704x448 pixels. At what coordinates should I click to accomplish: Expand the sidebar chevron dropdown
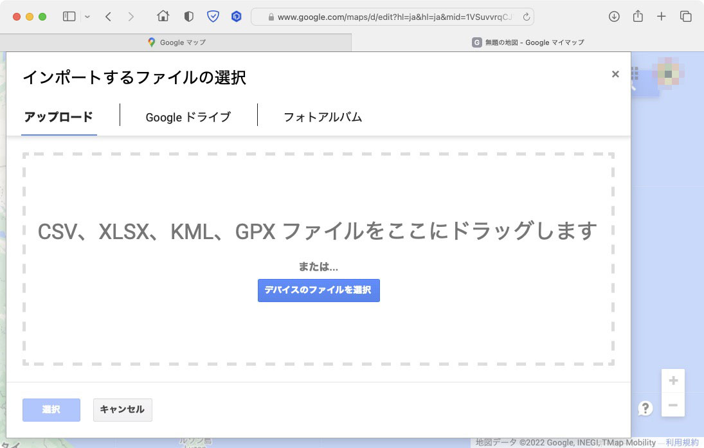pyautogui.click(x=87, y=16)
